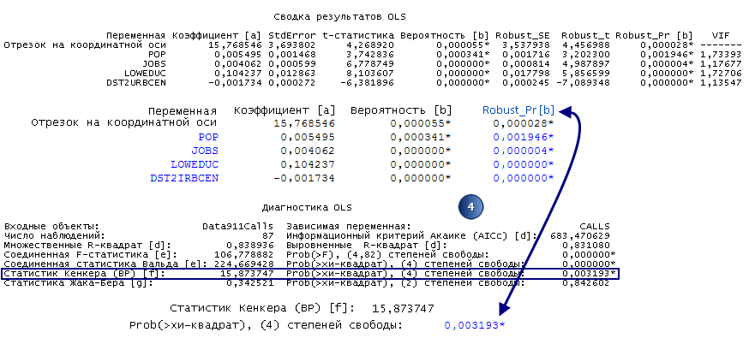Viewport: 749px width, 338px height.
Task: Select JOBS Robust_SE value "0,000814"
Action: pos(525,64)
